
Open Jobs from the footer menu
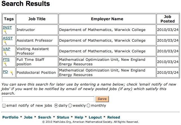point(28,117)
